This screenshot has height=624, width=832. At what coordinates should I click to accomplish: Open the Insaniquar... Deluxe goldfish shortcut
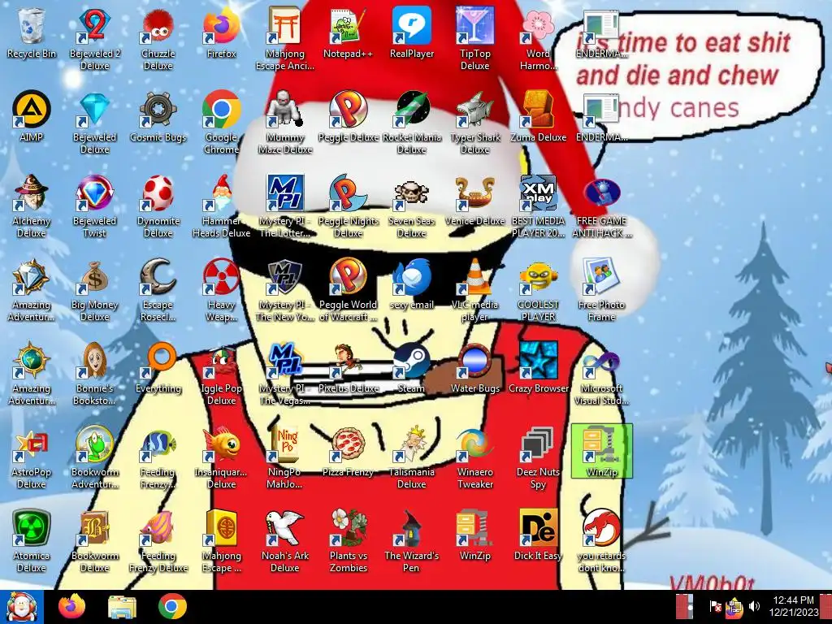click(x=222, y=458)
